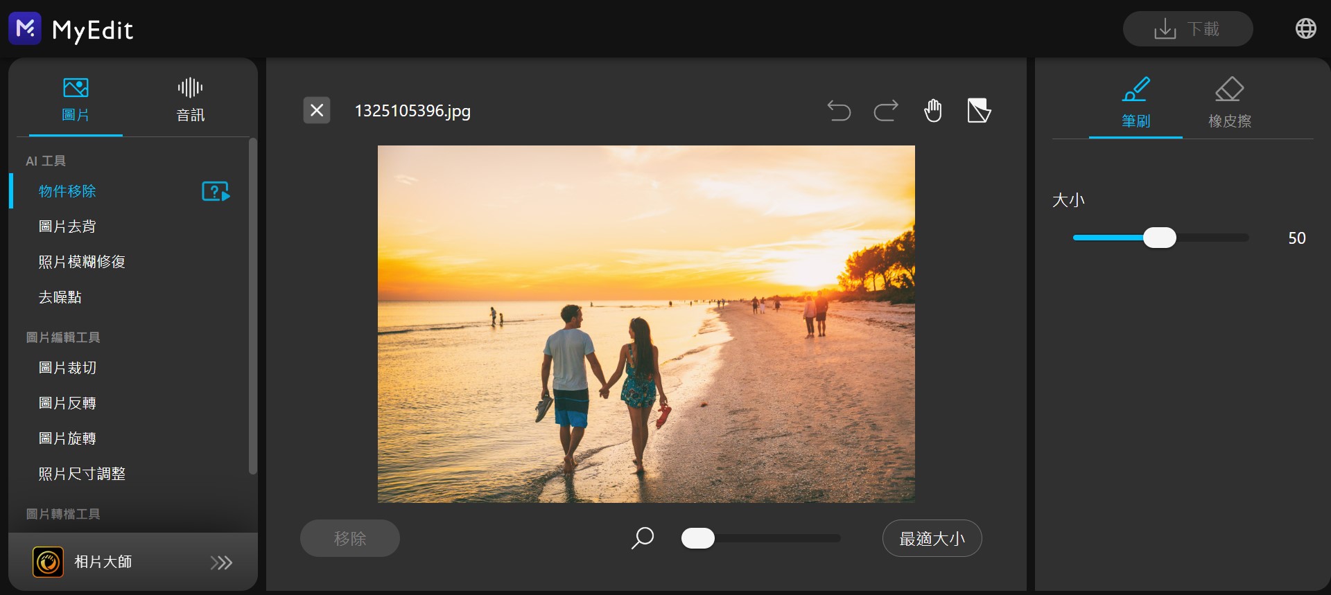1331x595 pixels.
Task: Select 去噪點 in the sidebar
Action: tap(60, 297)
